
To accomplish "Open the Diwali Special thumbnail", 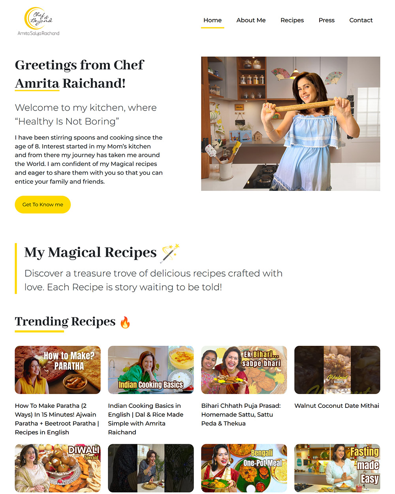I will 58,468.
